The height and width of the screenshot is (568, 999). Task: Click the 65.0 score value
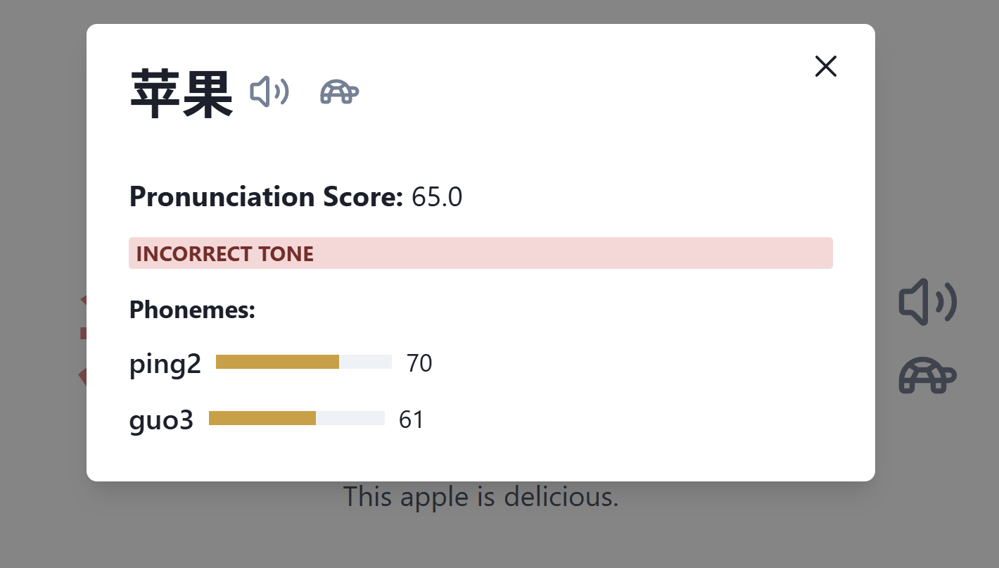(437, 198)
